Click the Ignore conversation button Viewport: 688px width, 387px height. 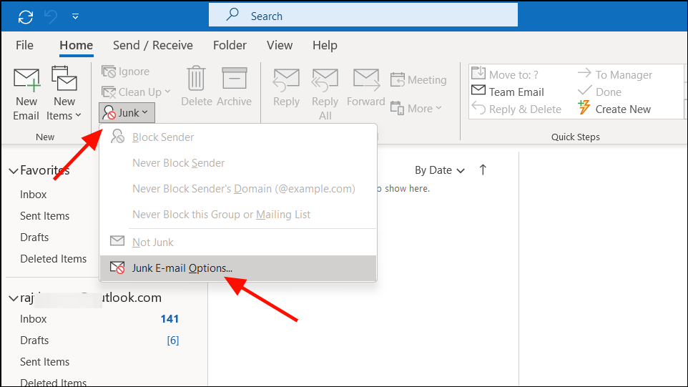point(125,71)
